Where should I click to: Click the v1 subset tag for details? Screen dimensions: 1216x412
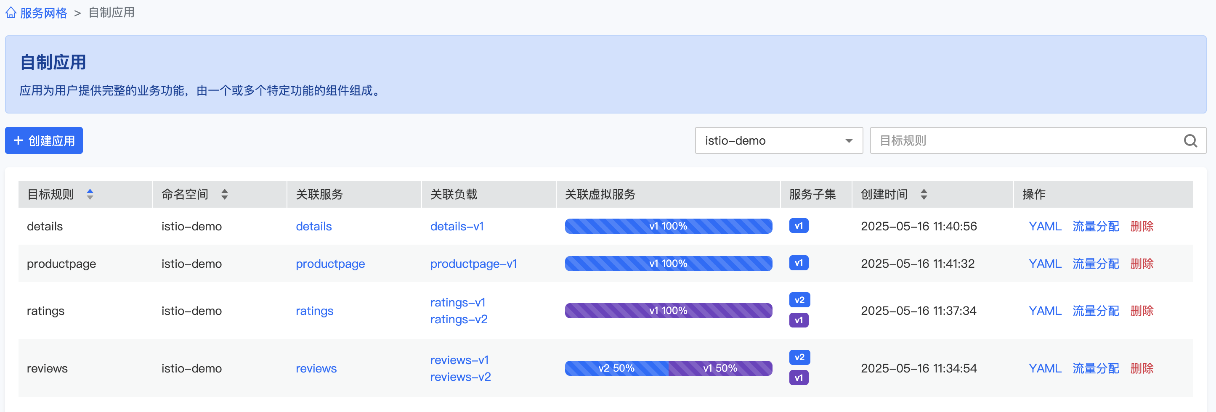pyautogui.click(x=799, y=226)
